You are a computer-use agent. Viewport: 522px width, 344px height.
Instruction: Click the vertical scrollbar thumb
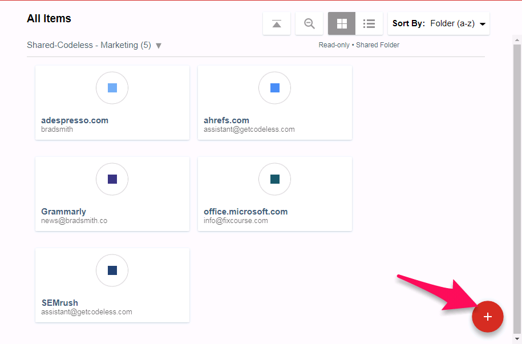coord(517,188)
